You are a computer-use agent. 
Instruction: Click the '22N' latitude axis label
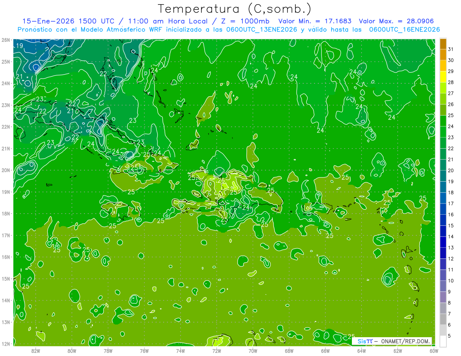[6, 127]
